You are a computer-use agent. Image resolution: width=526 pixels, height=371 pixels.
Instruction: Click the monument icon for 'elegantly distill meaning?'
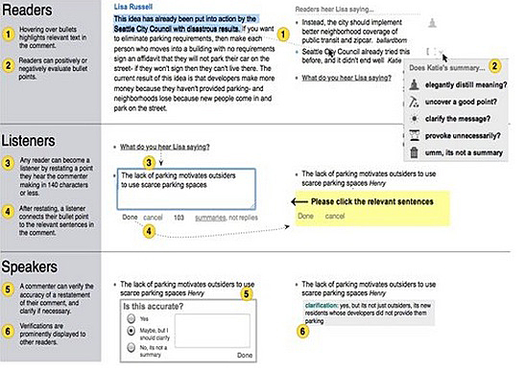pos(415,84)
